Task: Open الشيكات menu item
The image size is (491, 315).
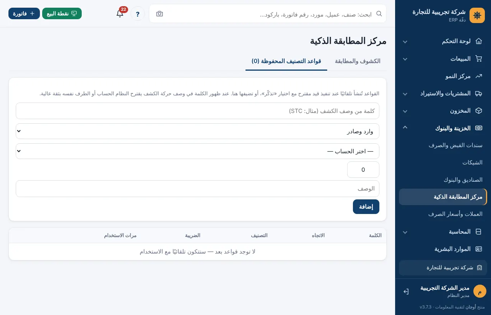Action: pyautogui.click(x=443, y=162)
